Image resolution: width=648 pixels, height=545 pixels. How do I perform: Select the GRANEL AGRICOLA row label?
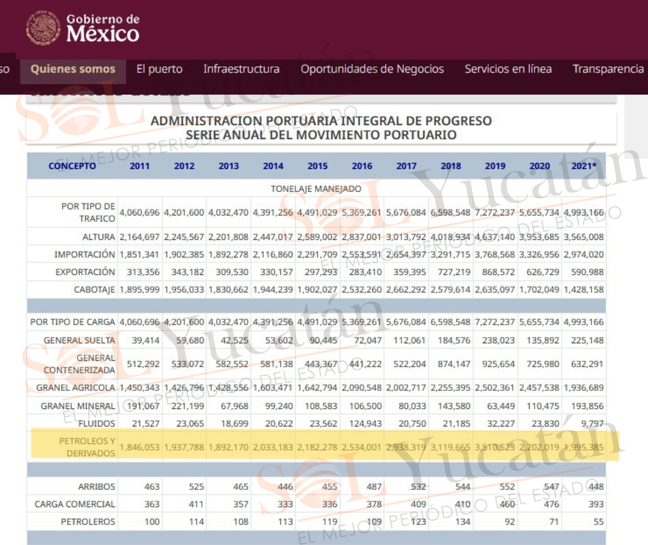click(76, 387)
